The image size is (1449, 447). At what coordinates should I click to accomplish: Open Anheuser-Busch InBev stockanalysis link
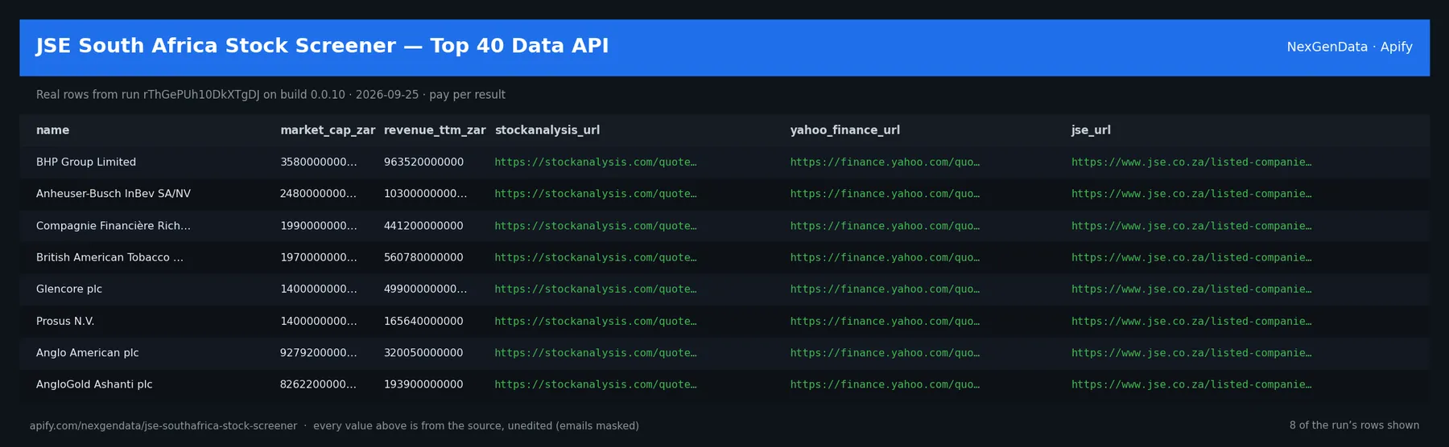pyautogui.click(x=596, y=194)
